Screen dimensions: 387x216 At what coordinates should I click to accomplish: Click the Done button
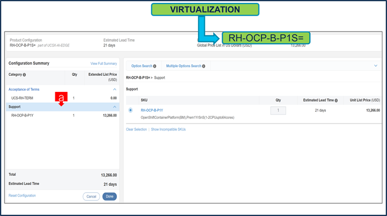[109, 196]
